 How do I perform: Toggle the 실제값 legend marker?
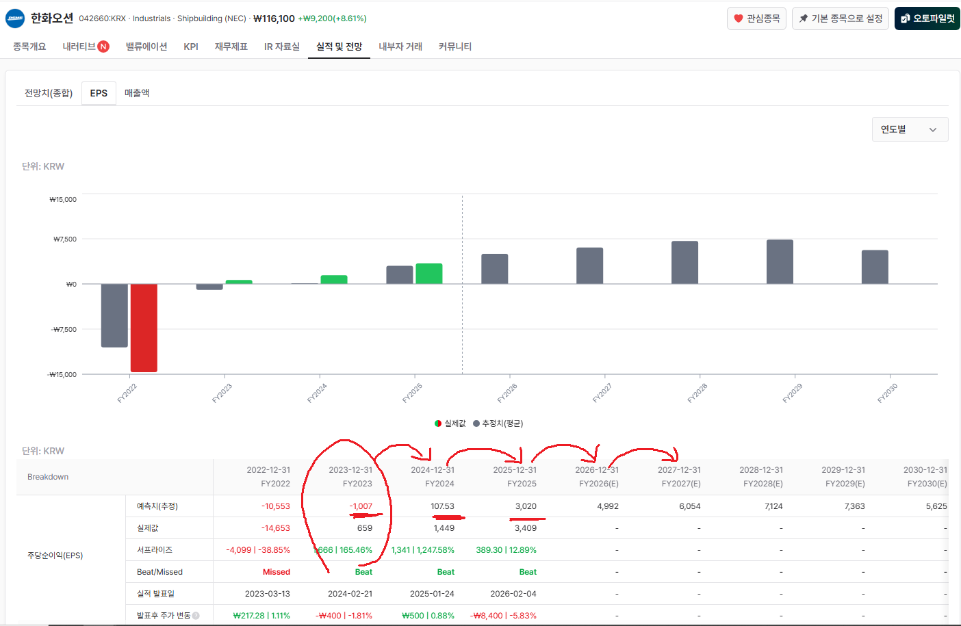coord(438,423)
